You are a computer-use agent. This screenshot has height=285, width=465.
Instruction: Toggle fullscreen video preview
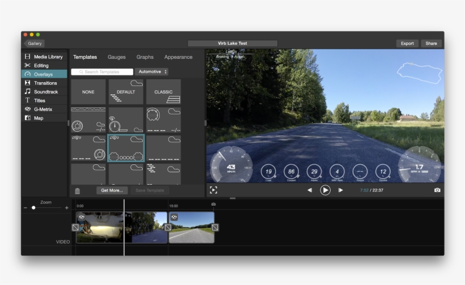213,190
